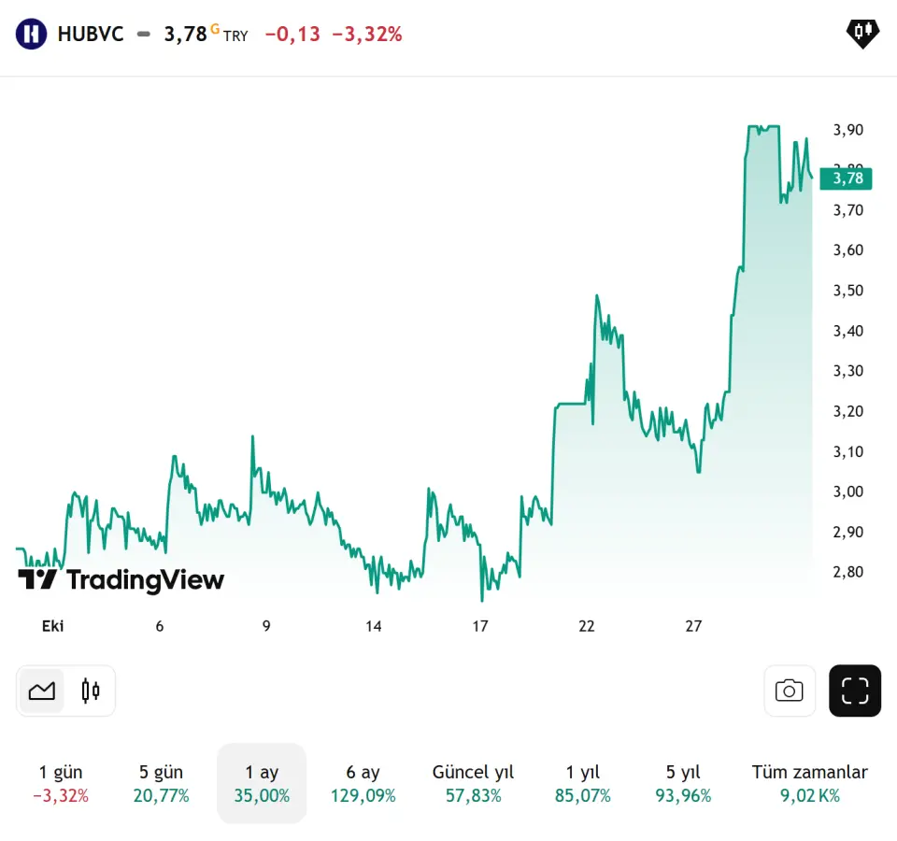Select the 1 yıl time range
897x841 pixels.
pos(583,783)
